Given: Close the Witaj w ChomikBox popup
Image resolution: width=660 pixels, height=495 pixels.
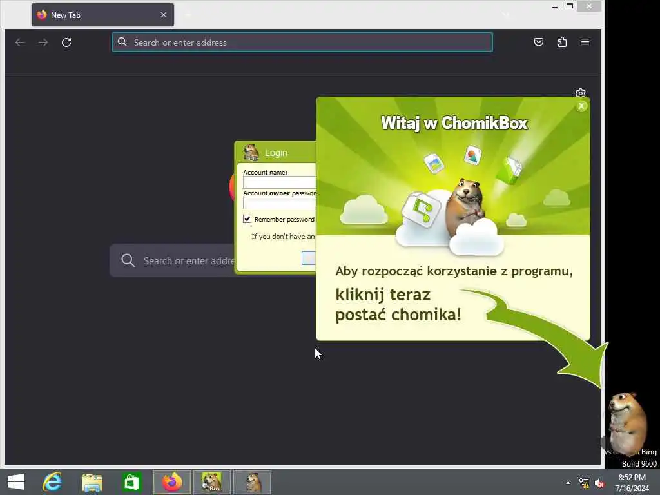Looking at the screenshot, I should click(x=581, y=106).
